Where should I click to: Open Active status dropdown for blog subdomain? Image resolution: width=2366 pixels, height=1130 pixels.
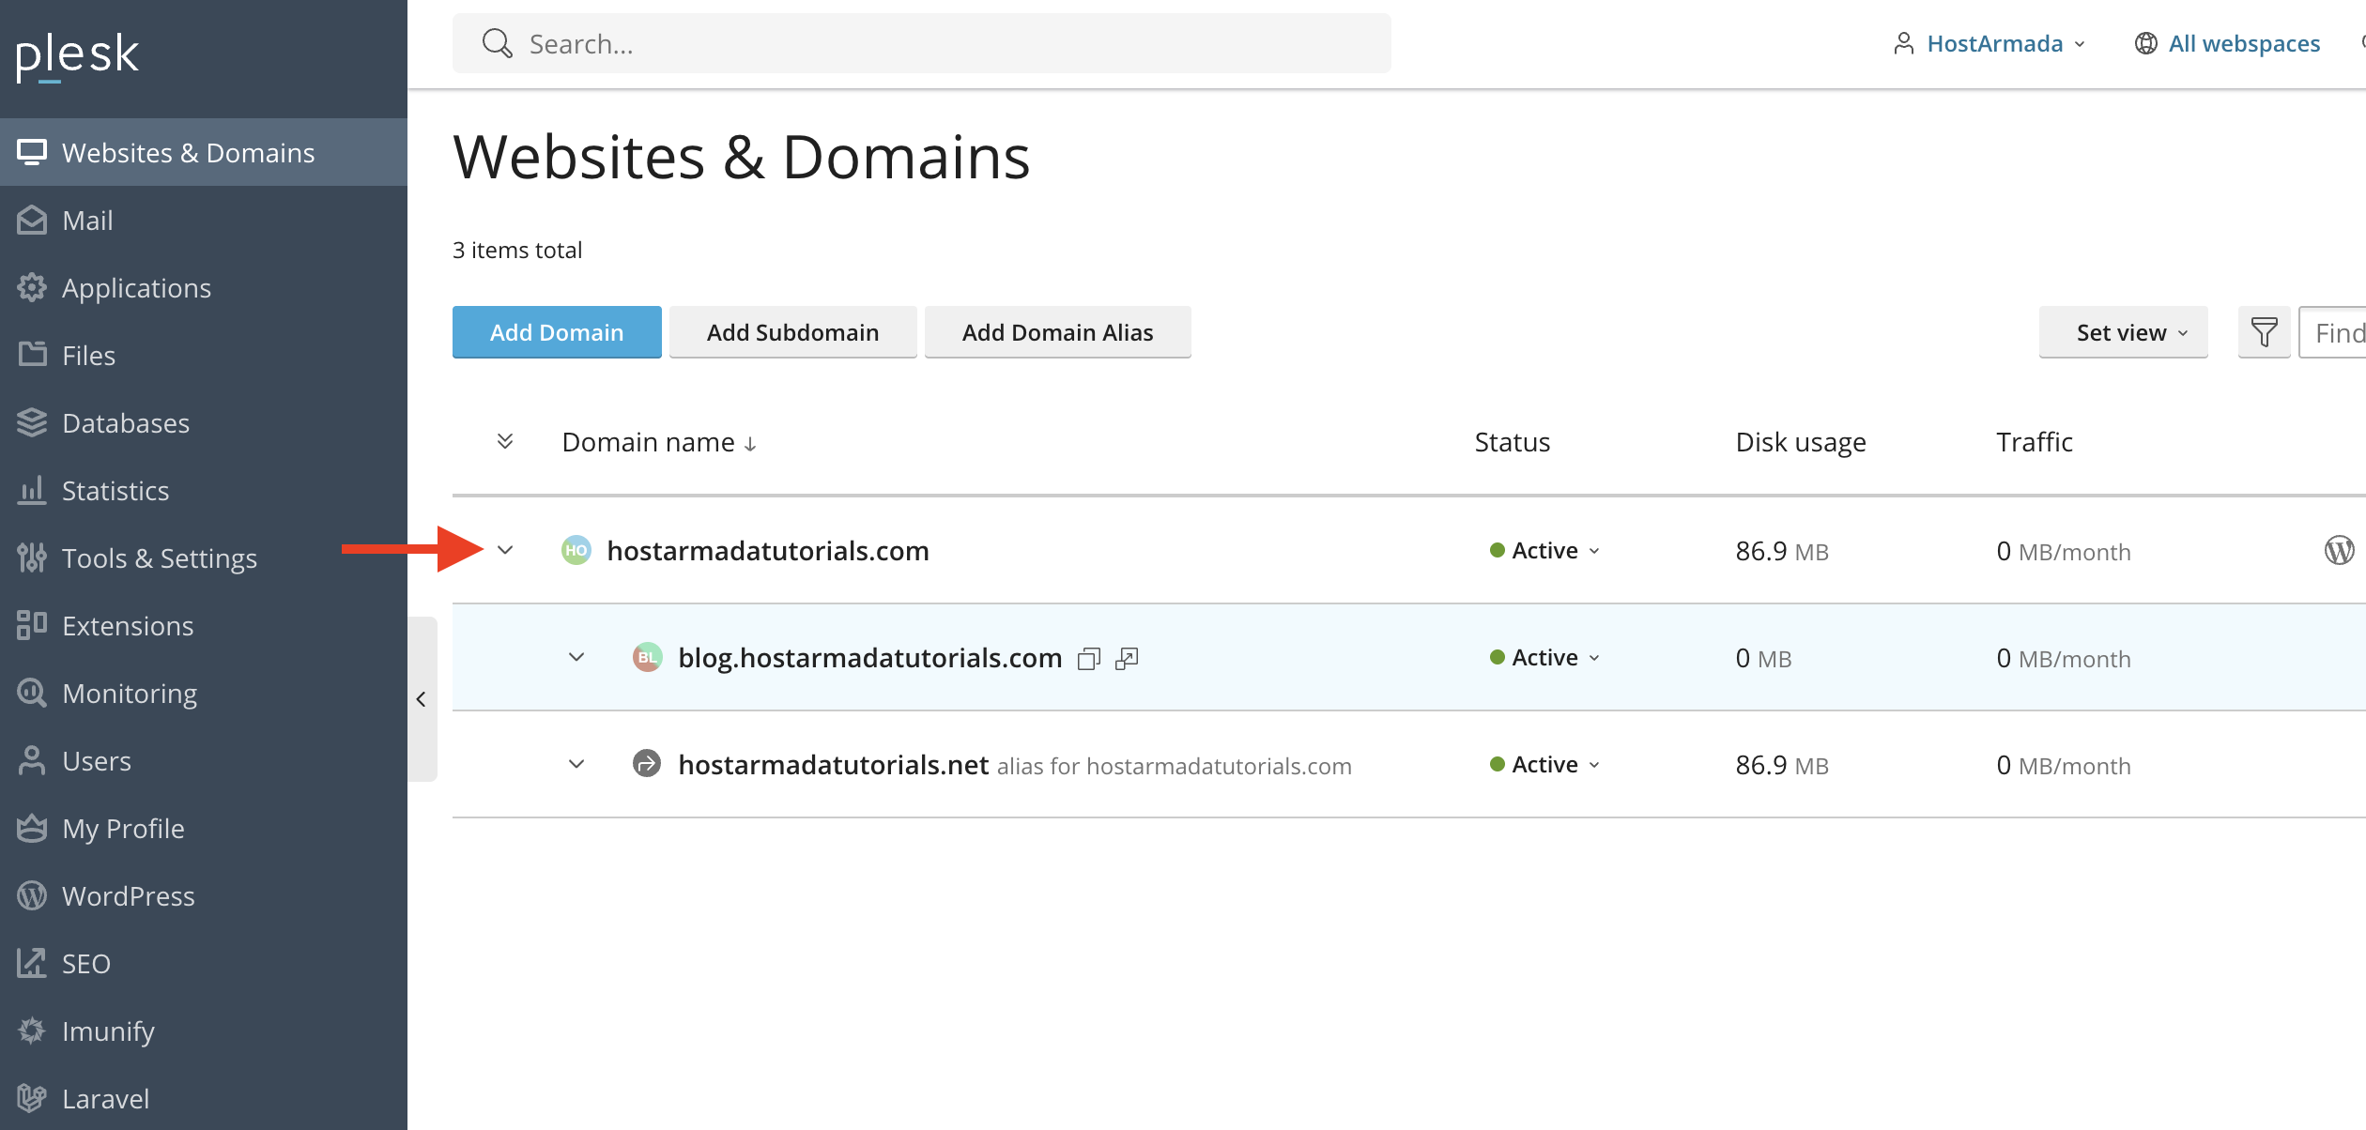click(x=1544, y=658)
